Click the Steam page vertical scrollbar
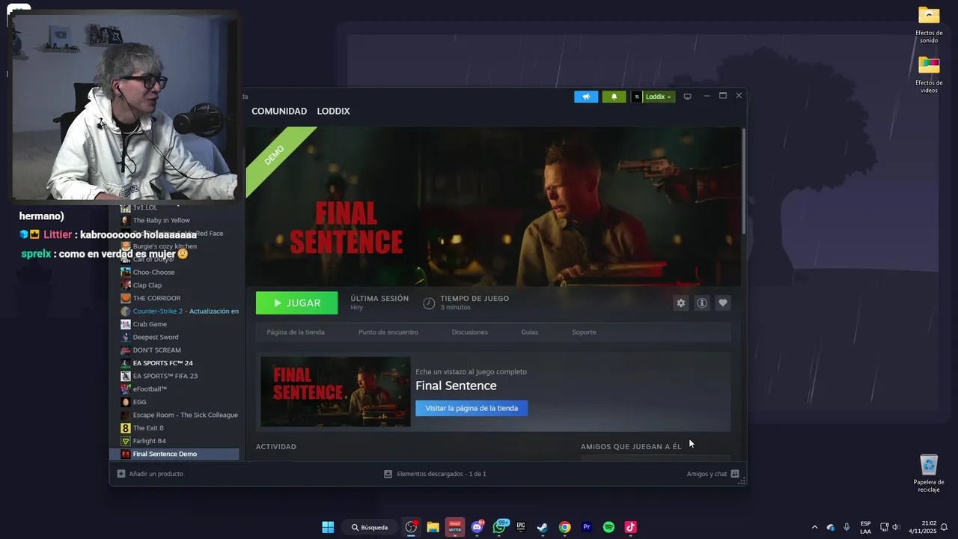Viewport: 958px width, 539px height. click(743, 180)
